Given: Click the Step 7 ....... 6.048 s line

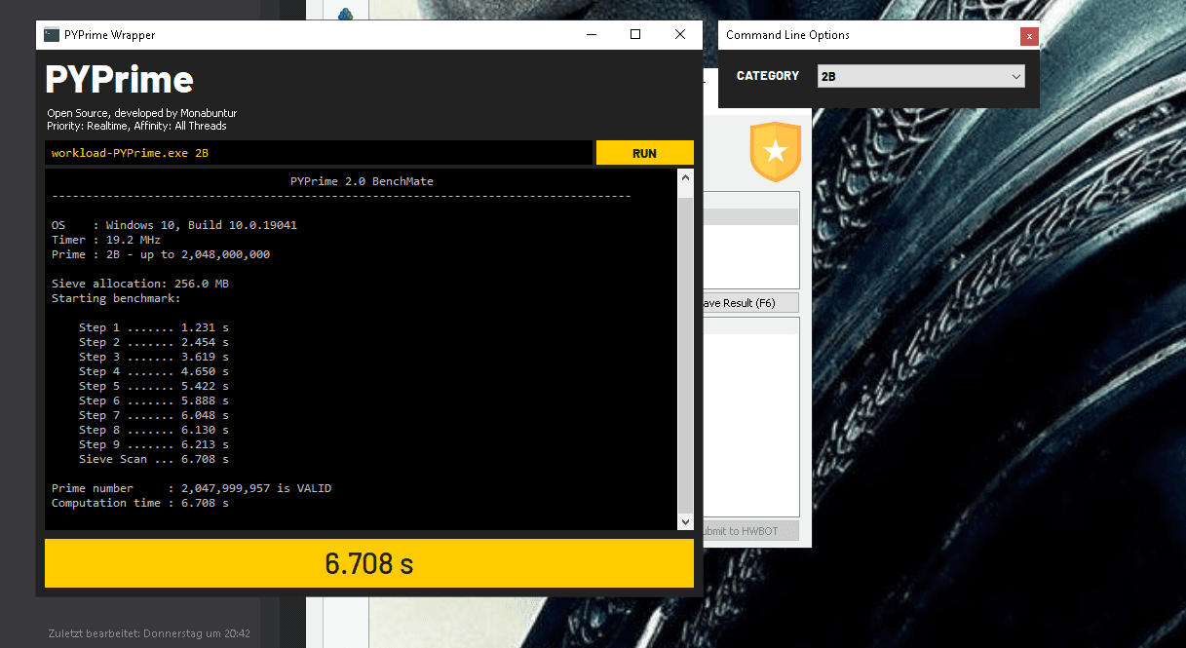Looking at the screenshot, I should [x=153, y=415].
